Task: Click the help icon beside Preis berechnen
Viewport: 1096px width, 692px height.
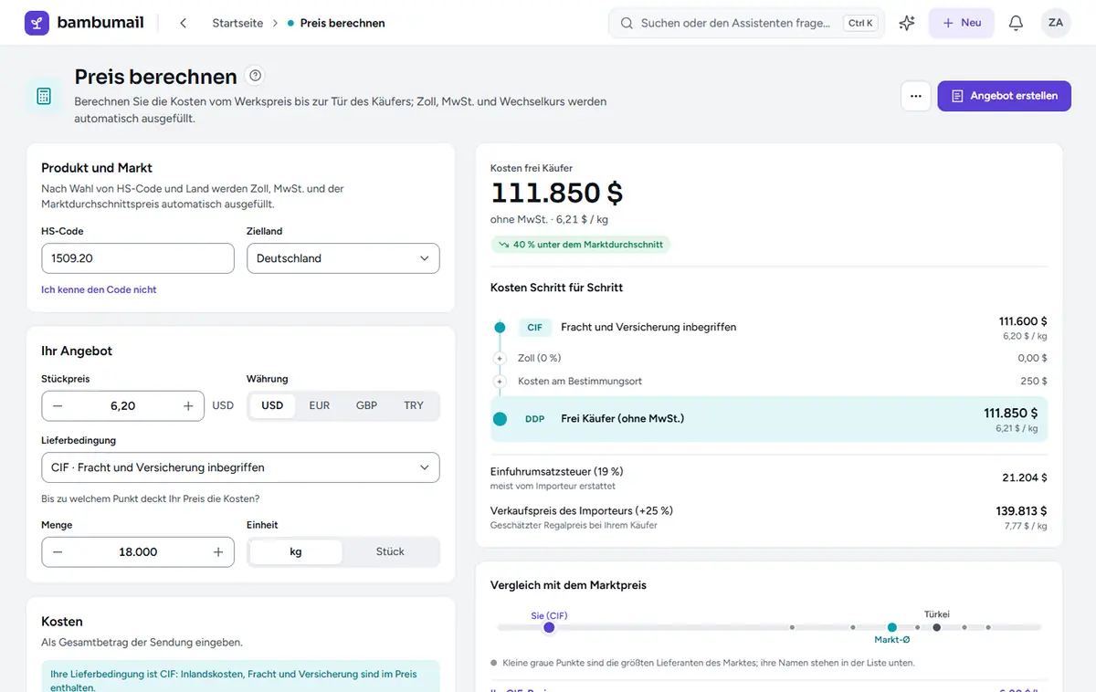Action: pos(256,76)
